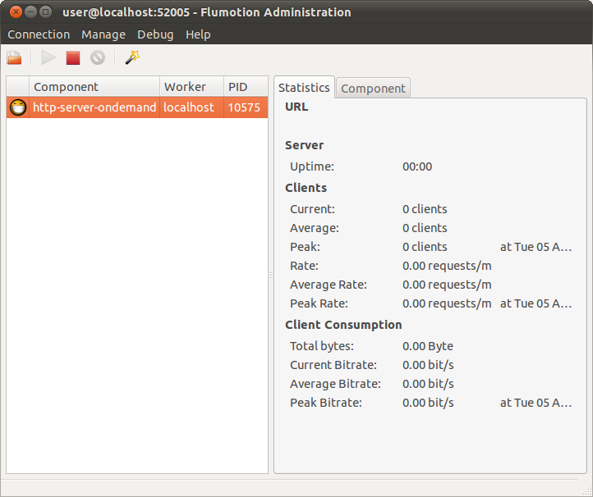Sort list by Component column header
The height and width of the screenshot is (497, 593).
point(94,87)
